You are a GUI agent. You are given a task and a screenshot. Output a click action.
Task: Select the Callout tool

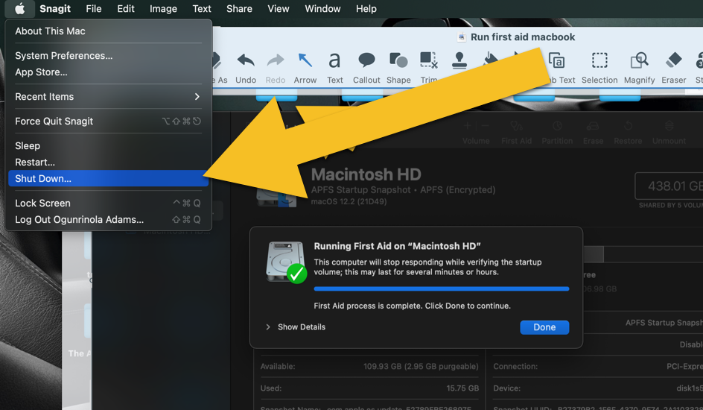[366, 68]
